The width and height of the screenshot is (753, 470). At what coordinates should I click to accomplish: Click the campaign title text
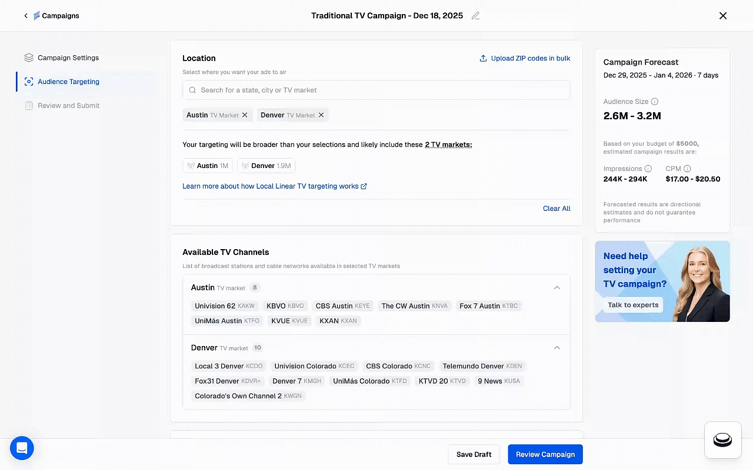tap(387, 16)
